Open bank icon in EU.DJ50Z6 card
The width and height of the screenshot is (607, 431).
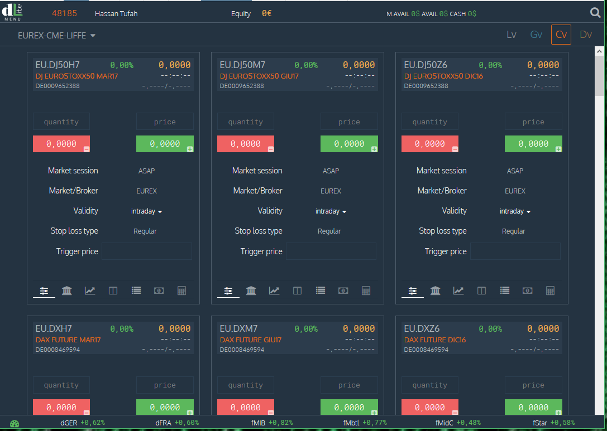436,290
